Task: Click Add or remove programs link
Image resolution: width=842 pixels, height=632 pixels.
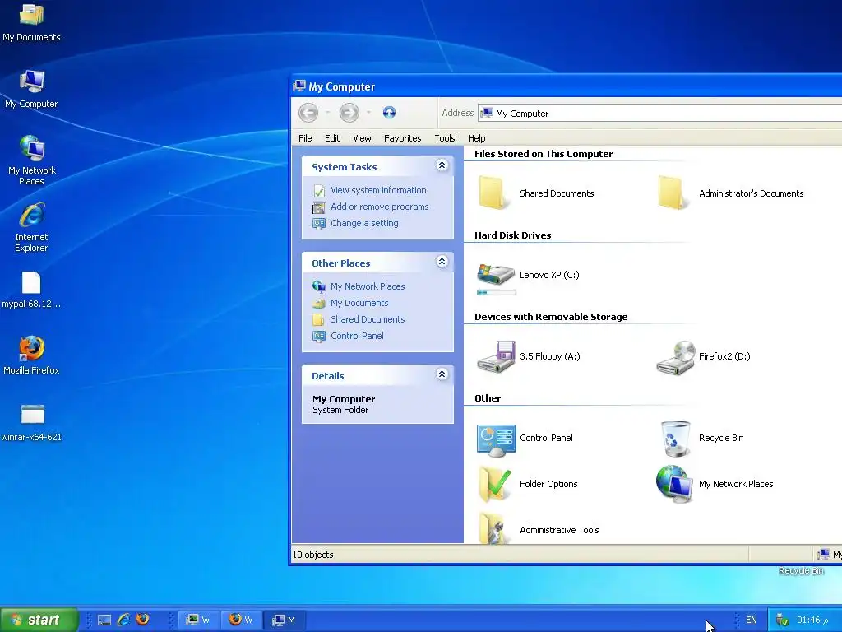Action: (379, 207)
